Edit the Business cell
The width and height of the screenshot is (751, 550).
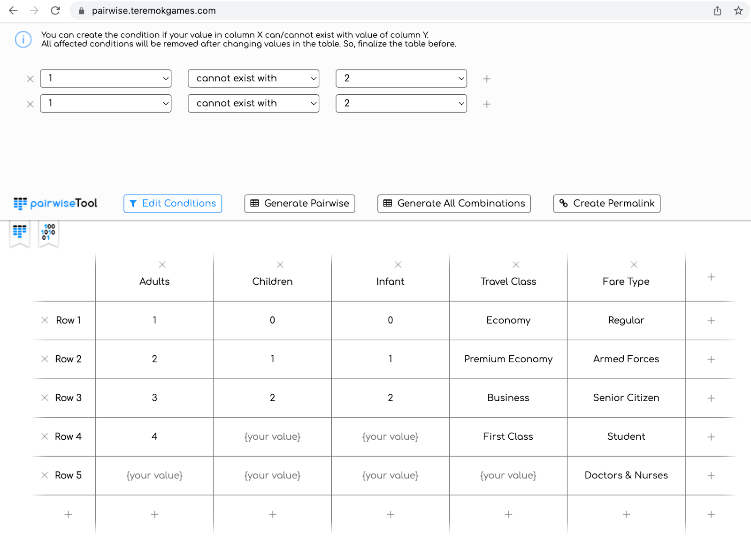click(508, 398)
